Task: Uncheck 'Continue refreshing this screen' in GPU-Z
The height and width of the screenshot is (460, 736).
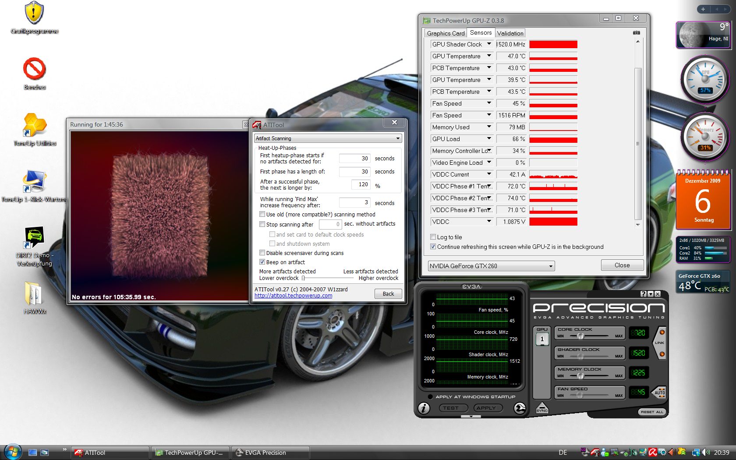Action: pyautogui.click(x=433, y=247)
